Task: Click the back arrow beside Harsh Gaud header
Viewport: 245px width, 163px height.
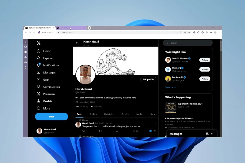Action: point(77,43)
